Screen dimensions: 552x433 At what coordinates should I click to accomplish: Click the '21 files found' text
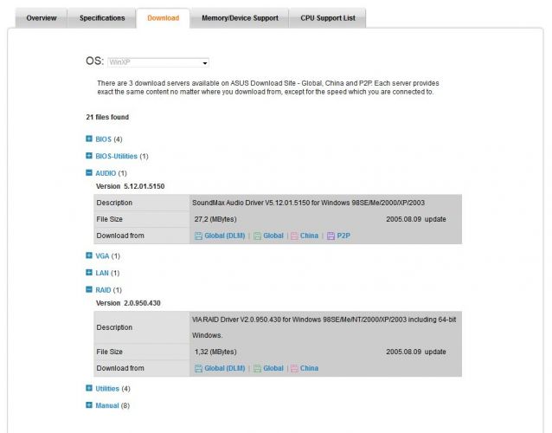coord(107,117)
